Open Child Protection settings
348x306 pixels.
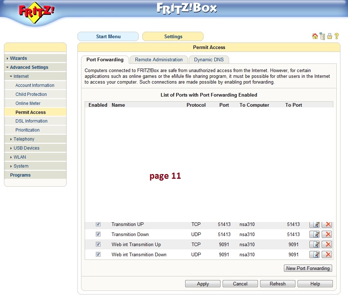(35, 94)
